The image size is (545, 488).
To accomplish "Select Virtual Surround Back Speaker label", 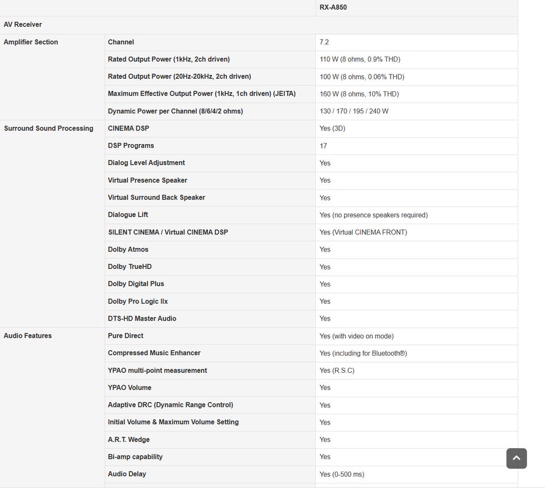I will [x=157, y=197].
